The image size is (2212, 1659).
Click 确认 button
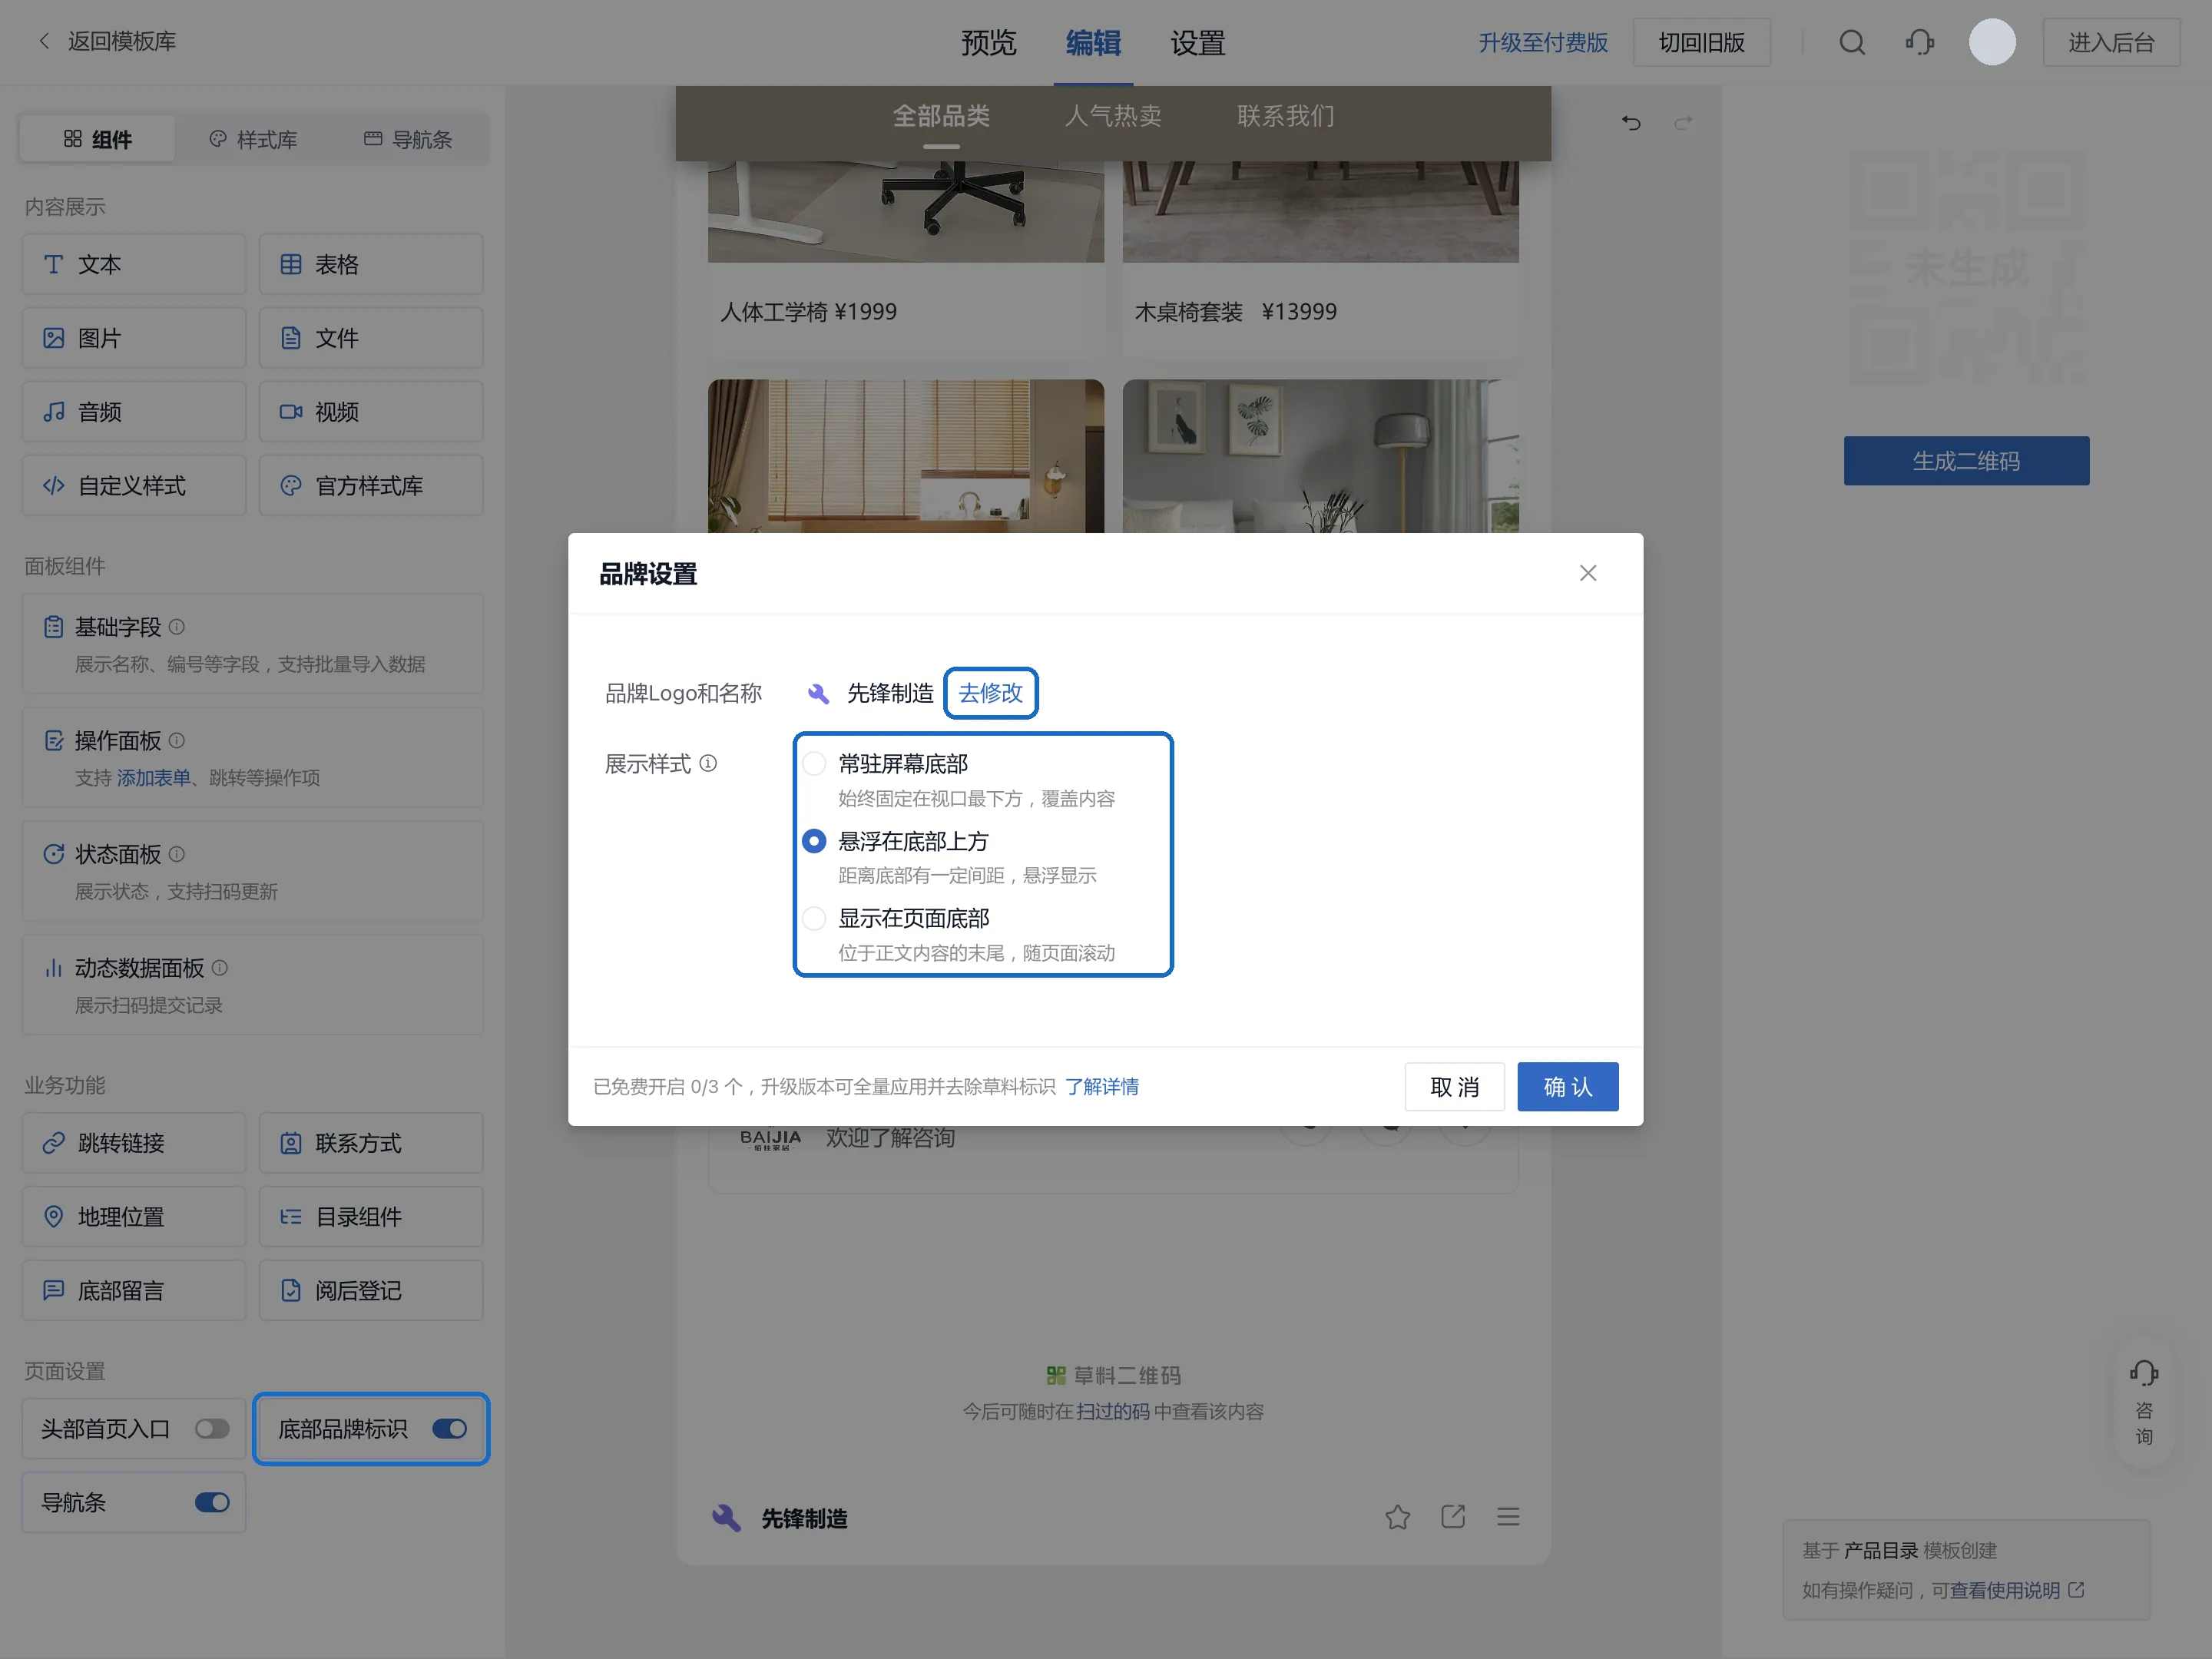click(1568, 1087)
